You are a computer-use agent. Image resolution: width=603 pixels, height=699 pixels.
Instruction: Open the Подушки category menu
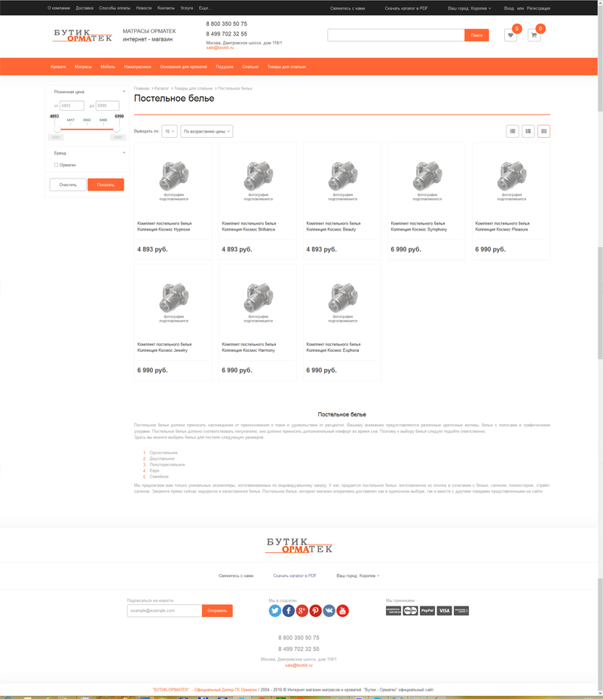(225, 67)
